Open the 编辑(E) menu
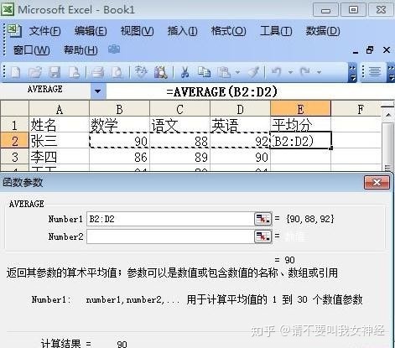 (x=91, y=31)
